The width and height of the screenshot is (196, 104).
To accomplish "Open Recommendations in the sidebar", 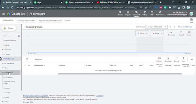I will pos(10,41).
